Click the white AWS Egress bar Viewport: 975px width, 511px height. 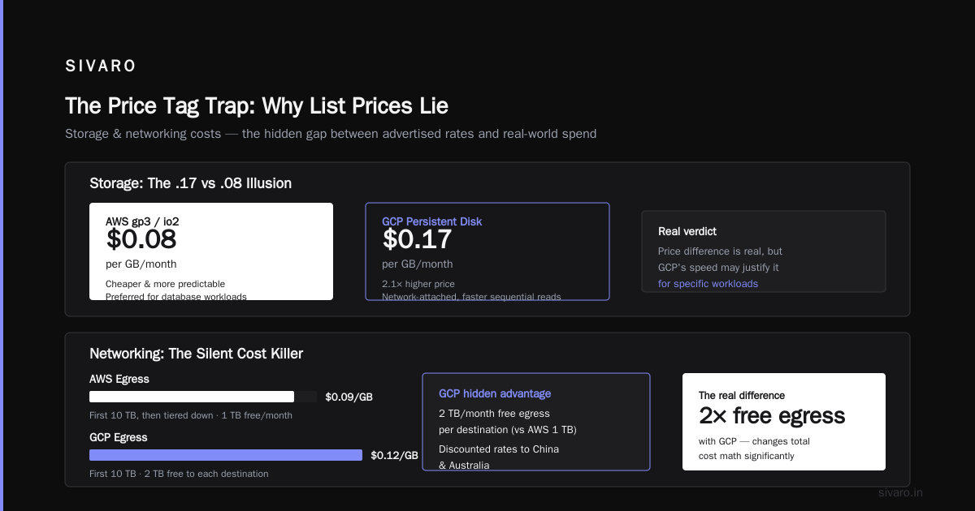192,397
